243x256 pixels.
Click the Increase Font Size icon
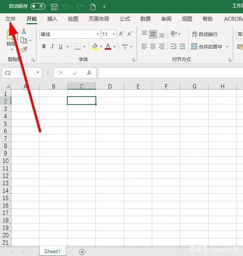[x=122, y=34]
